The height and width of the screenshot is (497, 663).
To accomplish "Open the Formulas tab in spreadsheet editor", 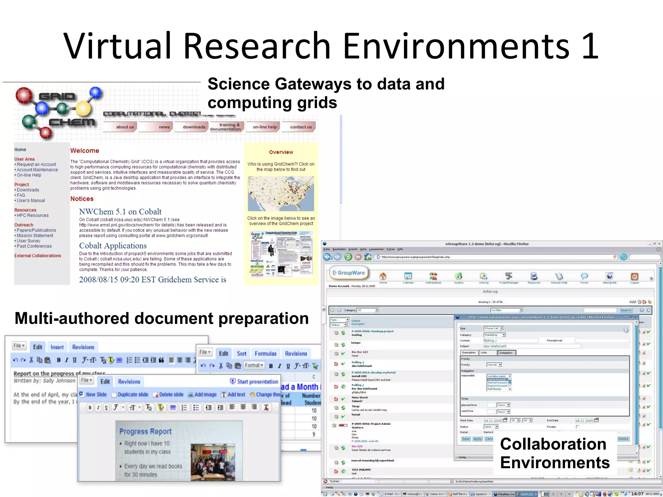I will 265,354.
